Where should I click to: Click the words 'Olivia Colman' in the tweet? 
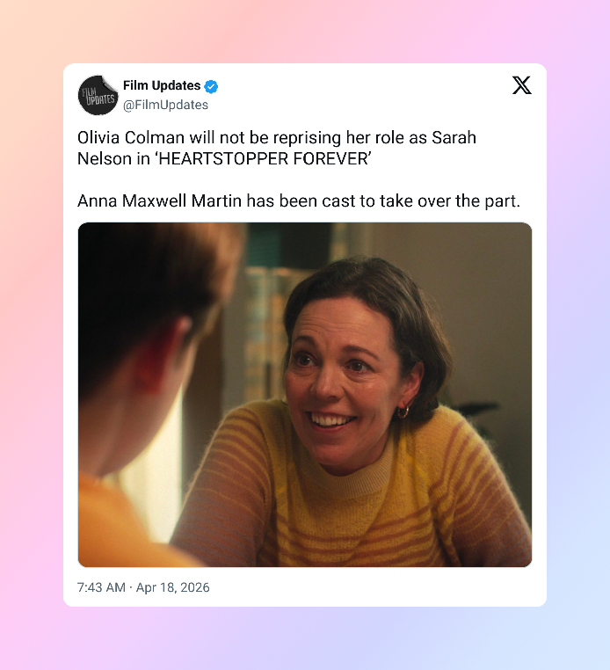click(x=131, y=138)
